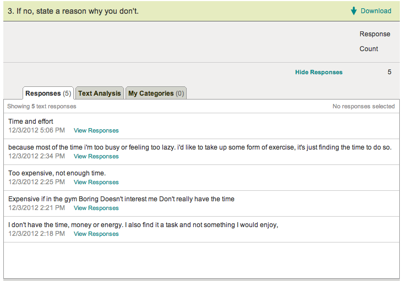Click 'Showing 5 text responses' label
Viewport: 402px width, 281px height.
41,106
